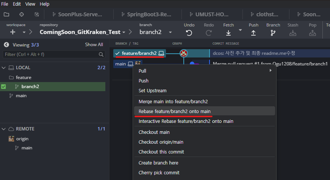Click the Undo arrow icon
The image size is (330, 180).
coord(189,33)
